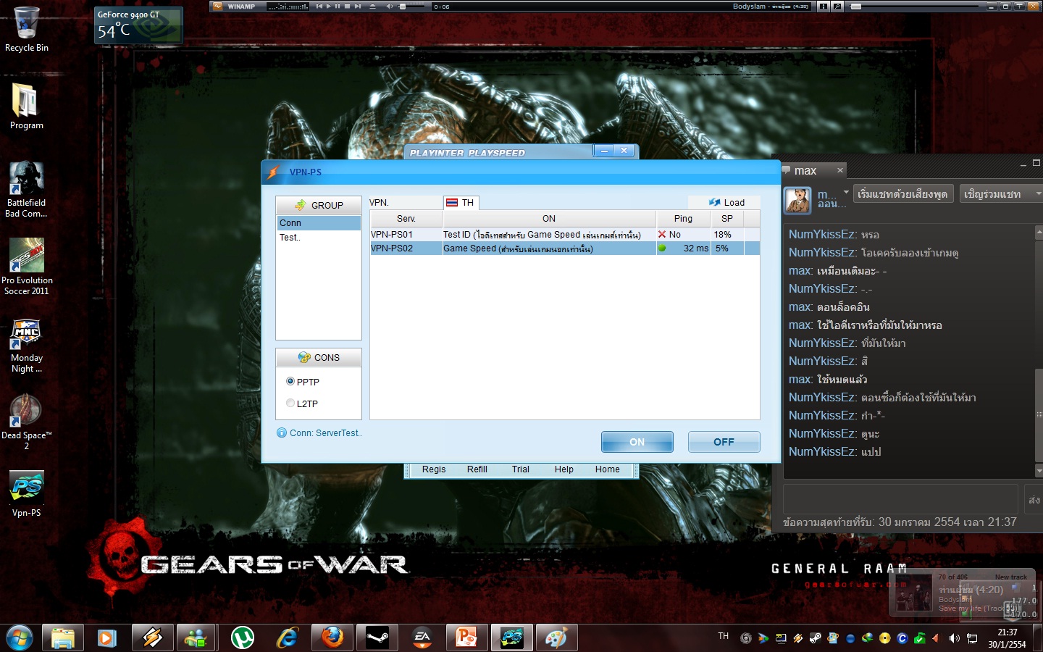This screenshot has width=1043, height=652.
Task: Click the chat message input field
Action: pos(901,499)
